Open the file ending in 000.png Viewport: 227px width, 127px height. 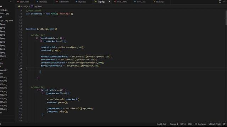point(4,77)
